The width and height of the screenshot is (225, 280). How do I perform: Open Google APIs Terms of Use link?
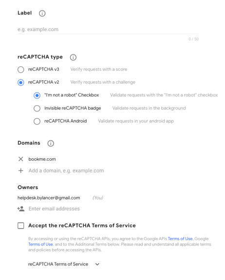point(180,239)
